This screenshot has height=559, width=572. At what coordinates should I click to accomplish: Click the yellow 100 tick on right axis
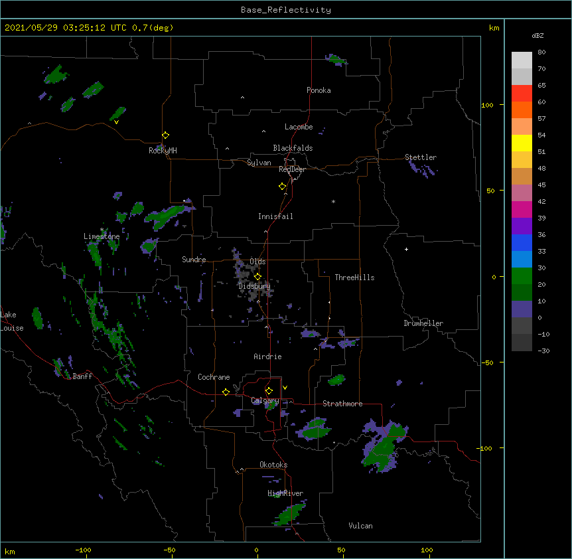pyautogui.click(x=487, y=106)
